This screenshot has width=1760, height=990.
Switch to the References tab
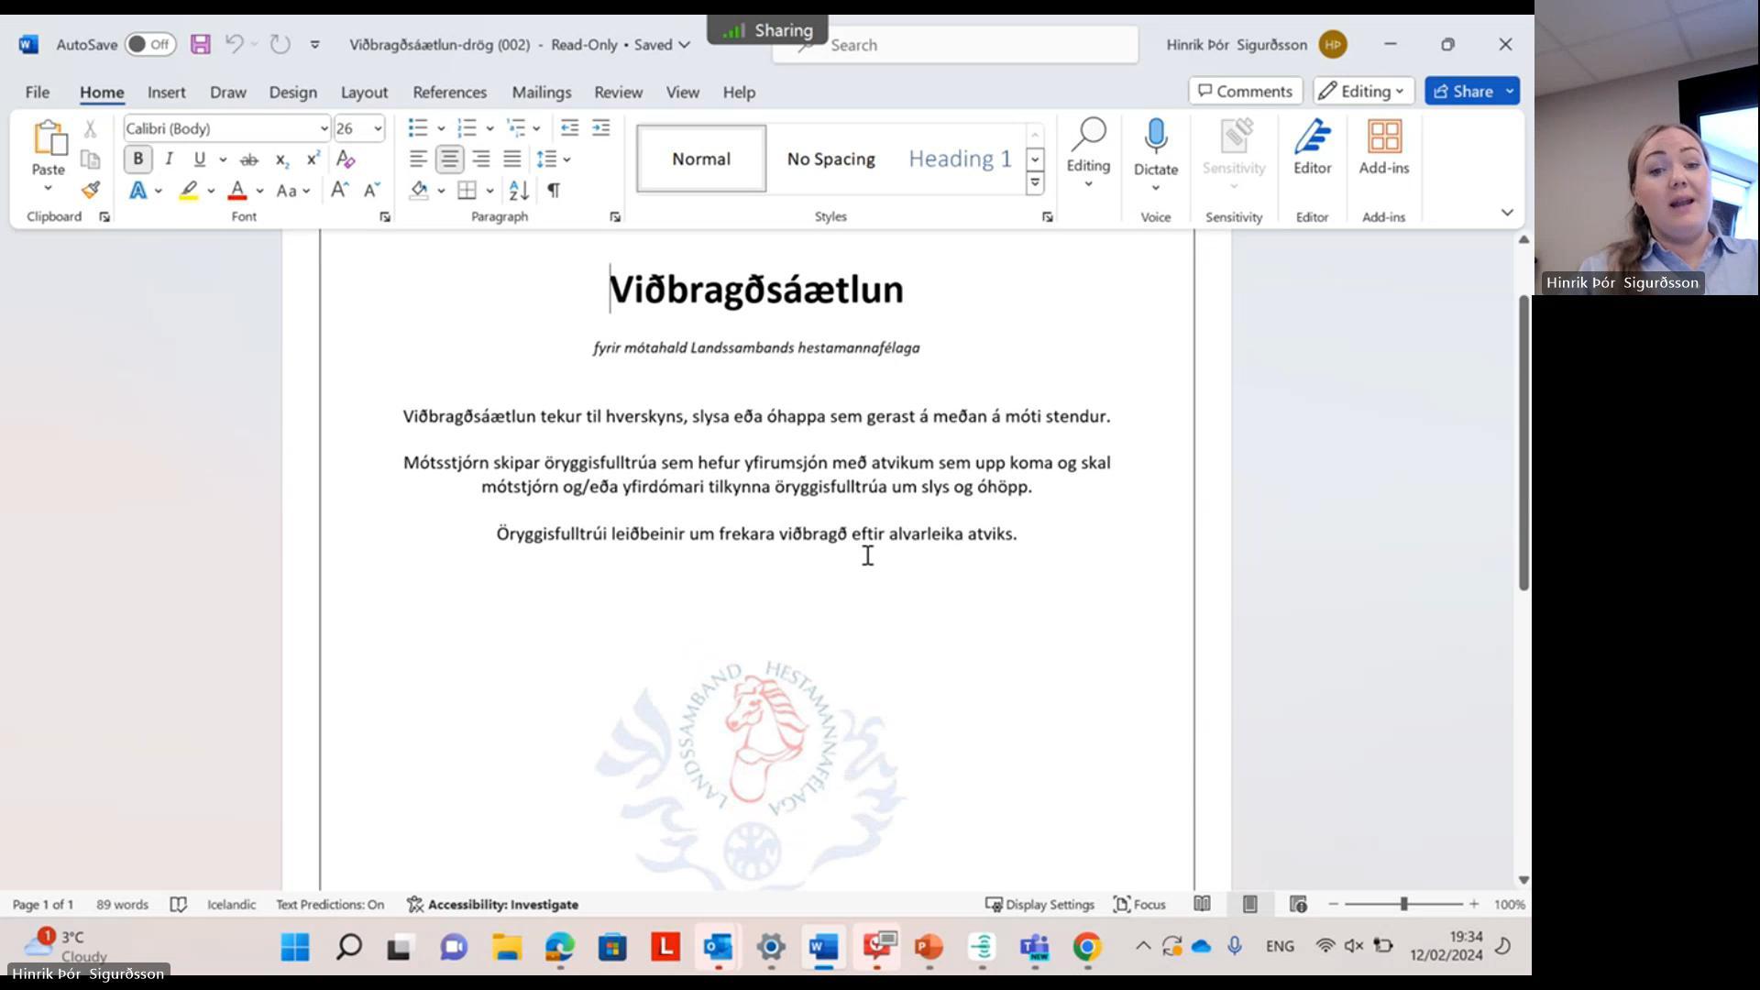[x=449, y=93]
